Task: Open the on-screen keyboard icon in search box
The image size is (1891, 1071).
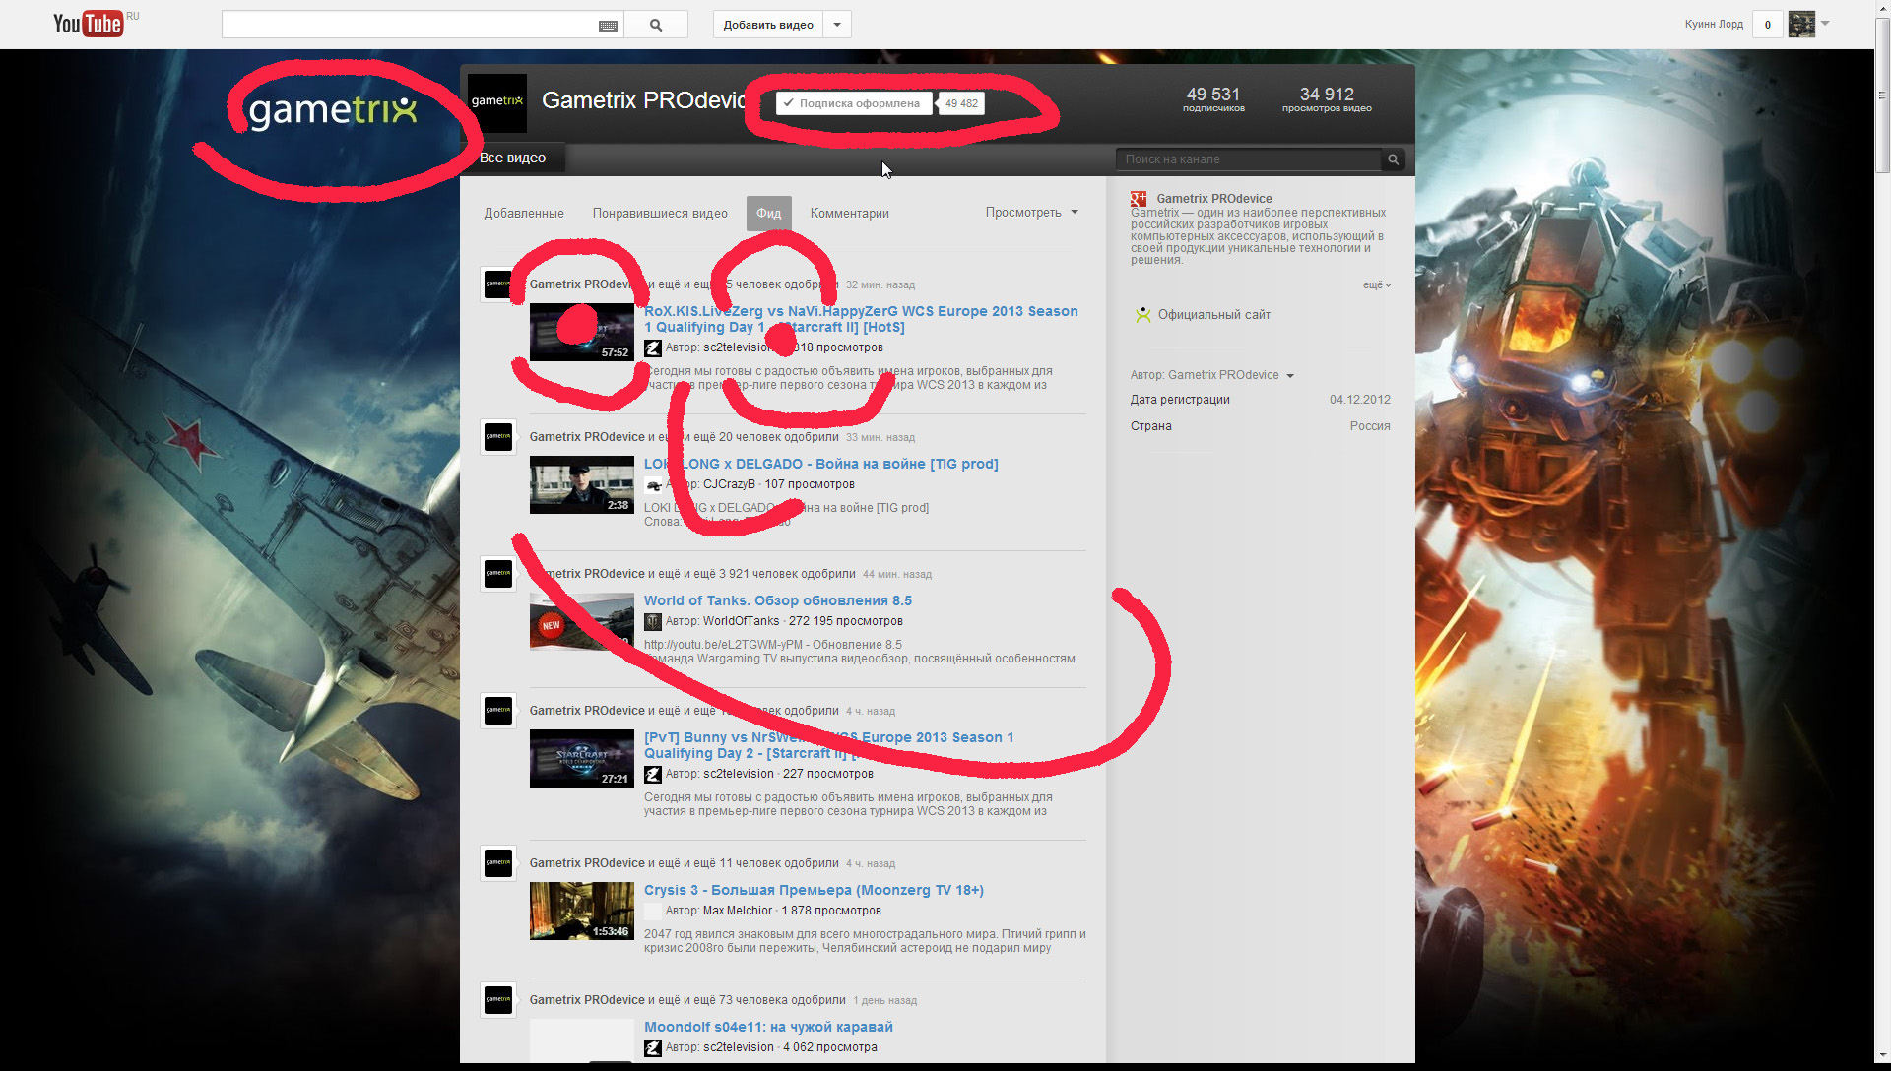Action: click(608, 26)
